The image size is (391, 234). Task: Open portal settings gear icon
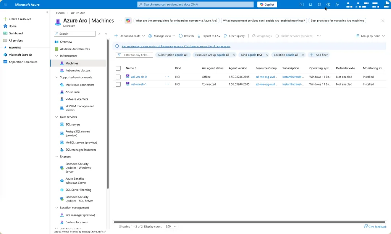click(x=319, y=5)
